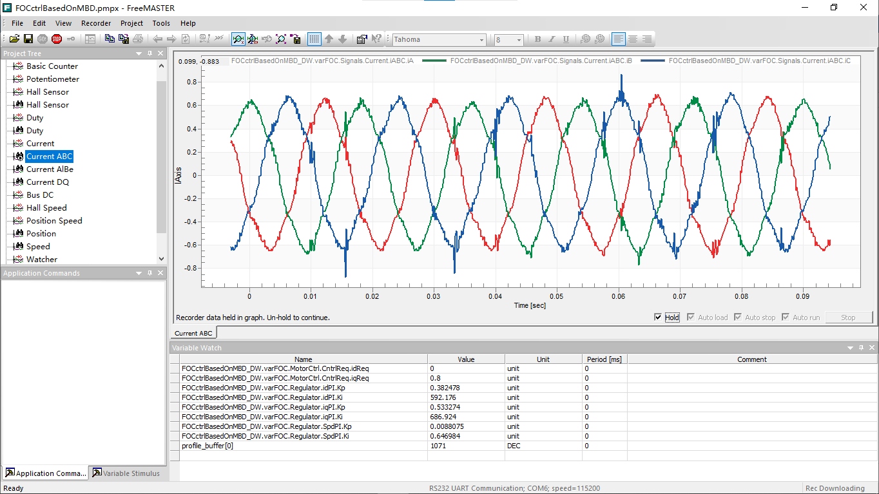Screen dimensions: 879x494
Task: Open the Edit menu
Action: (39, 23)
